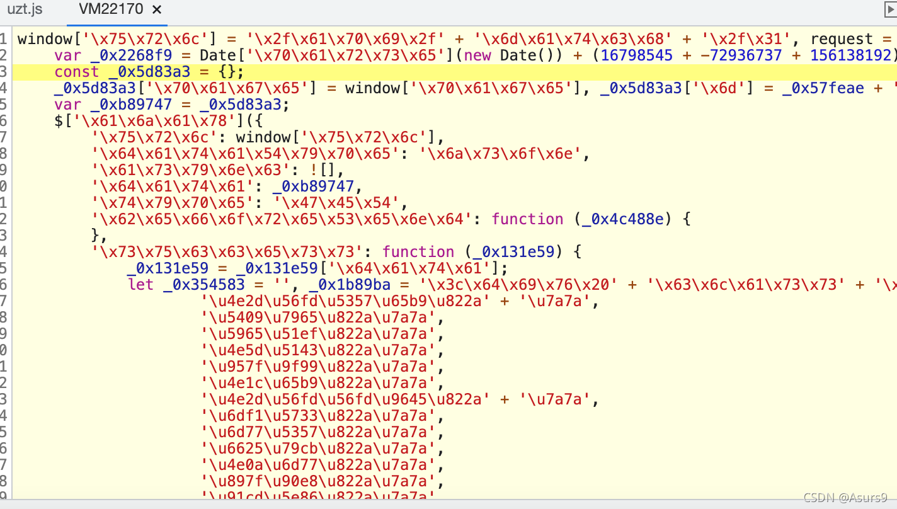The image size is (897, 509).
Task: Click the 'let' keyword
Action: click(x=140, y=285)
